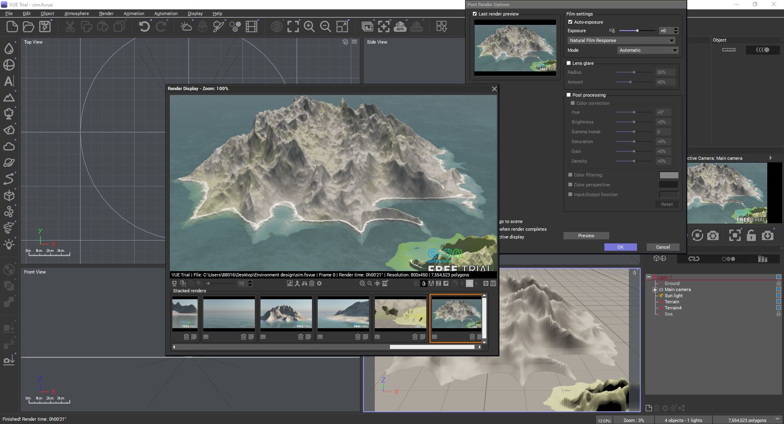Toggle the Input/Output function checkbox
The width and height of the screenshot is (784, 424).
pos(570,194)
